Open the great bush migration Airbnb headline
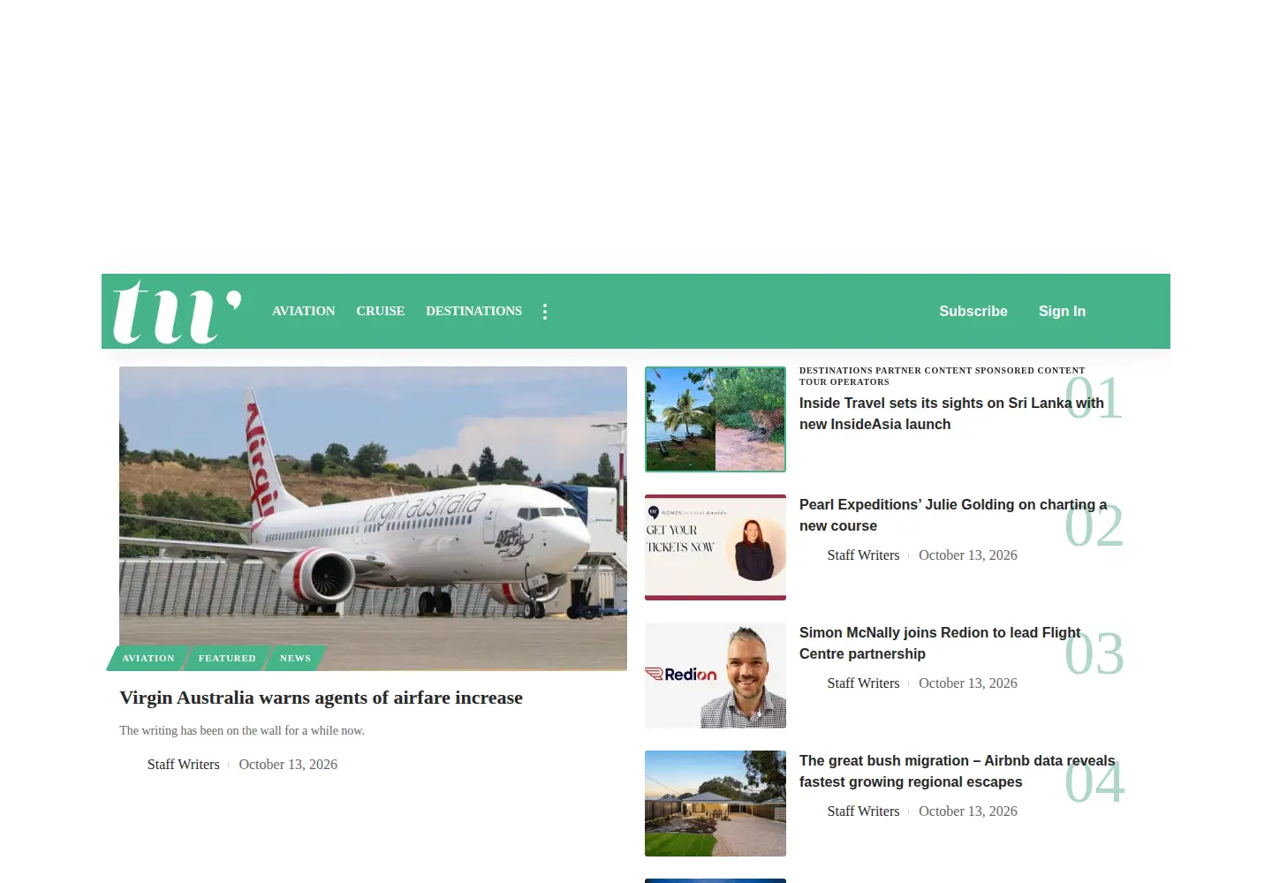 pos(958,771)
